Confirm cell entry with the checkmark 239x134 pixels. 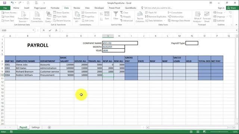50,30
